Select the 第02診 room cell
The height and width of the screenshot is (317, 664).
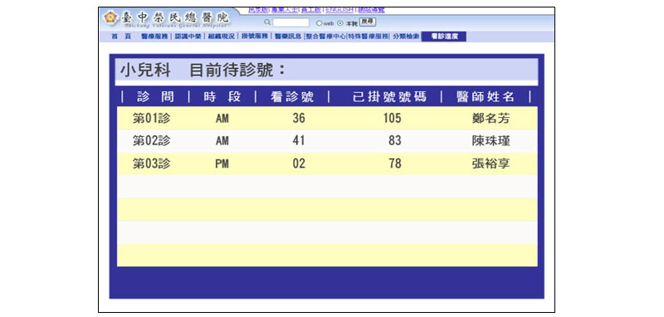(x=152, y=141)
